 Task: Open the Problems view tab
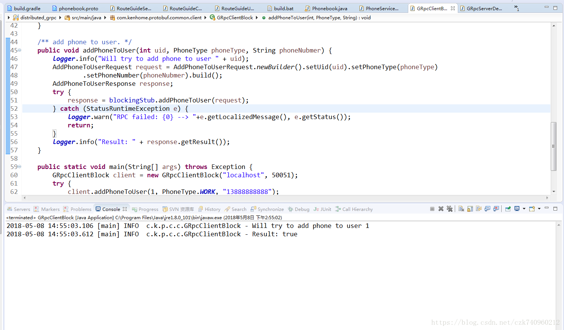pos(77,209)
